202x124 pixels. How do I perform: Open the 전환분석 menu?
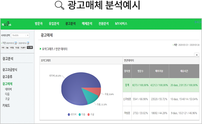tap(104, 24)
